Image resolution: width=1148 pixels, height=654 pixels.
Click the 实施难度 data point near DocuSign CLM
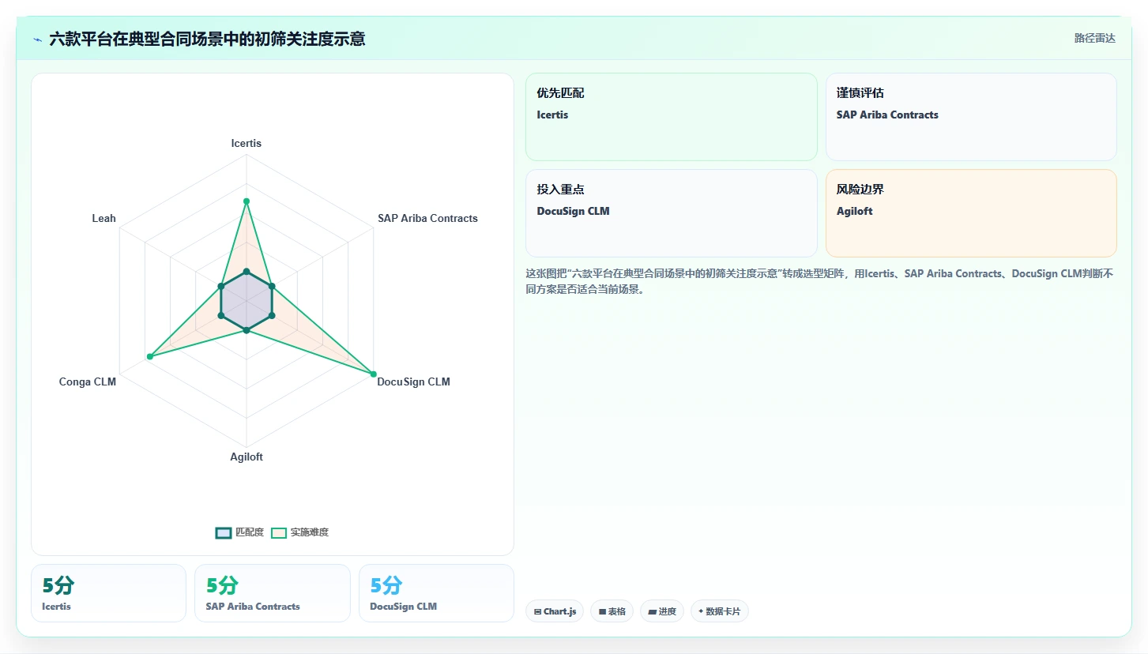[x=373, y=373]
